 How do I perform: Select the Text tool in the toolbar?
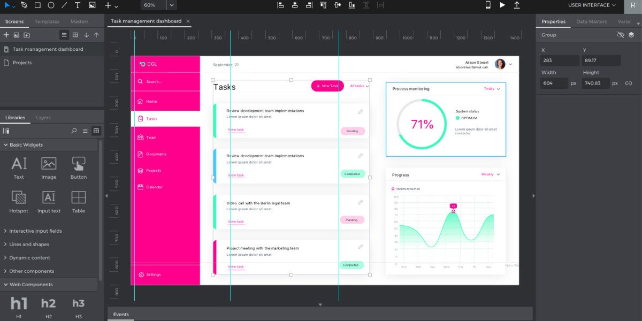click(x=77, y=5)
